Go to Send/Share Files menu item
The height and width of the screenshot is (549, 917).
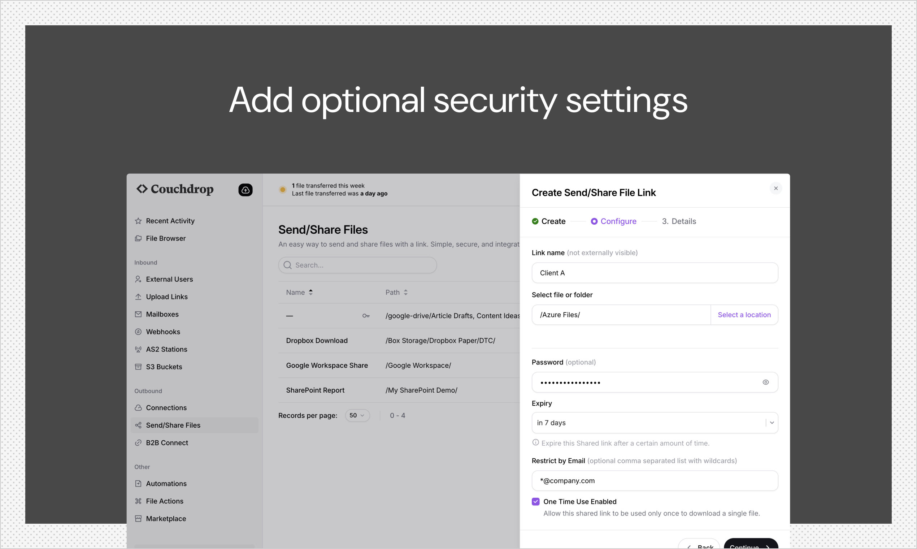[173, 425]
